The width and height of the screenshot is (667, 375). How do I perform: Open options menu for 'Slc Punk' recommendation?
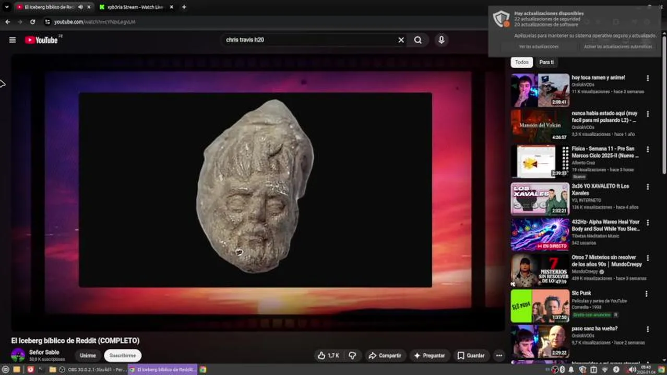click(x=646, y=294)
